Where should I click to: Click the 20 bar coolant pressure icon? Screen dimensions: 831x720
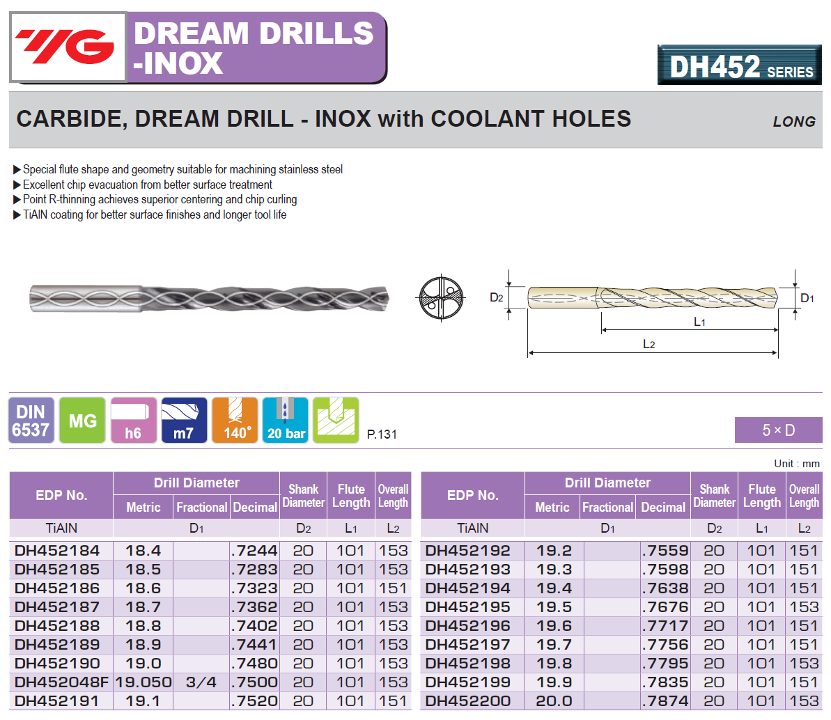coord(286,421)
